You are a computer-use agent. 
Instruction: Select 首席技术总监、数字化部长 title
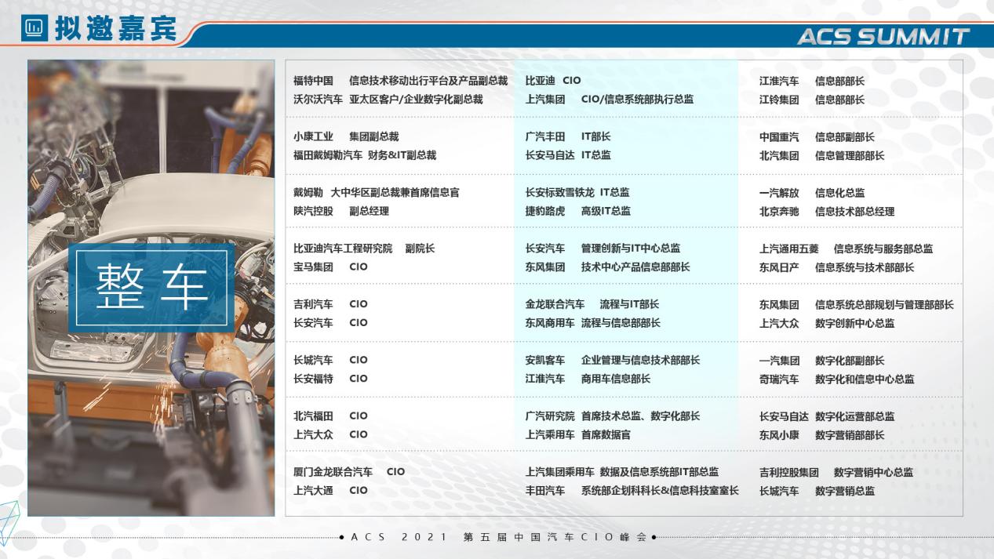coord(641,416)
